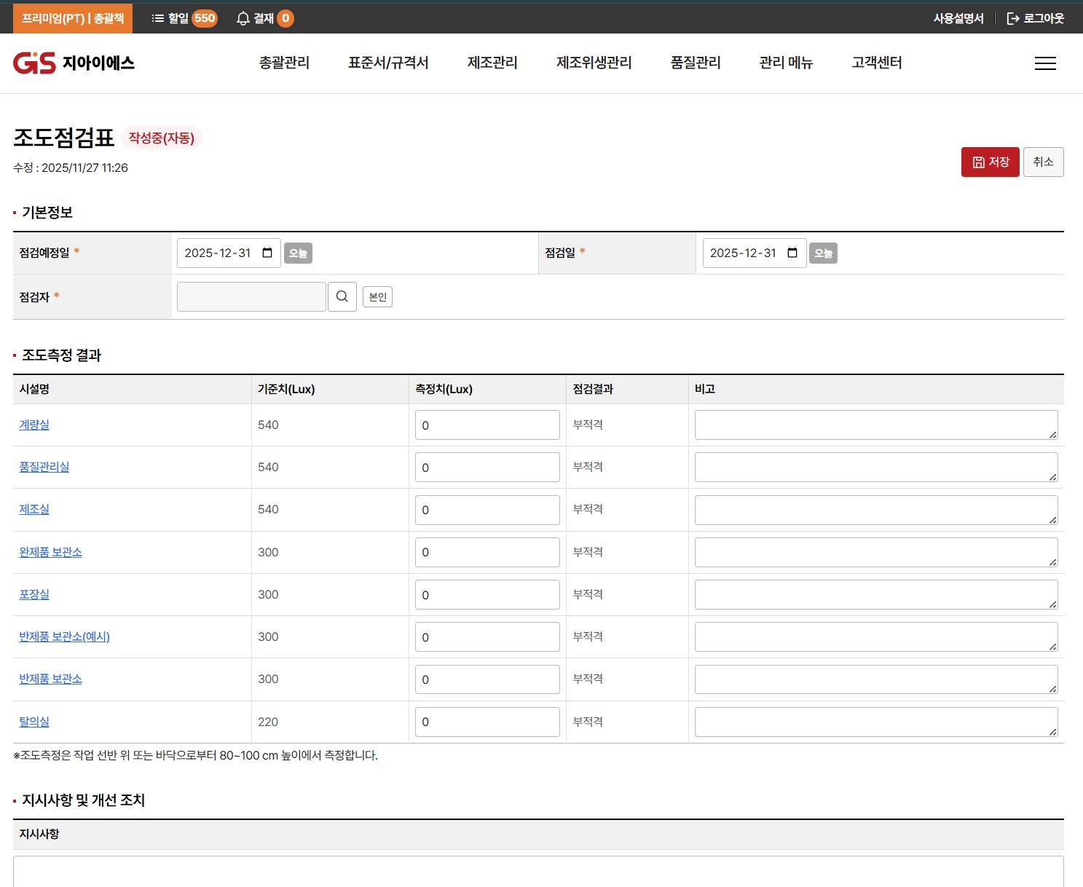This screenshot has height=887, width=1083.
Task: Open the 사용설명서 manual link
Action: tap(958, 18)
